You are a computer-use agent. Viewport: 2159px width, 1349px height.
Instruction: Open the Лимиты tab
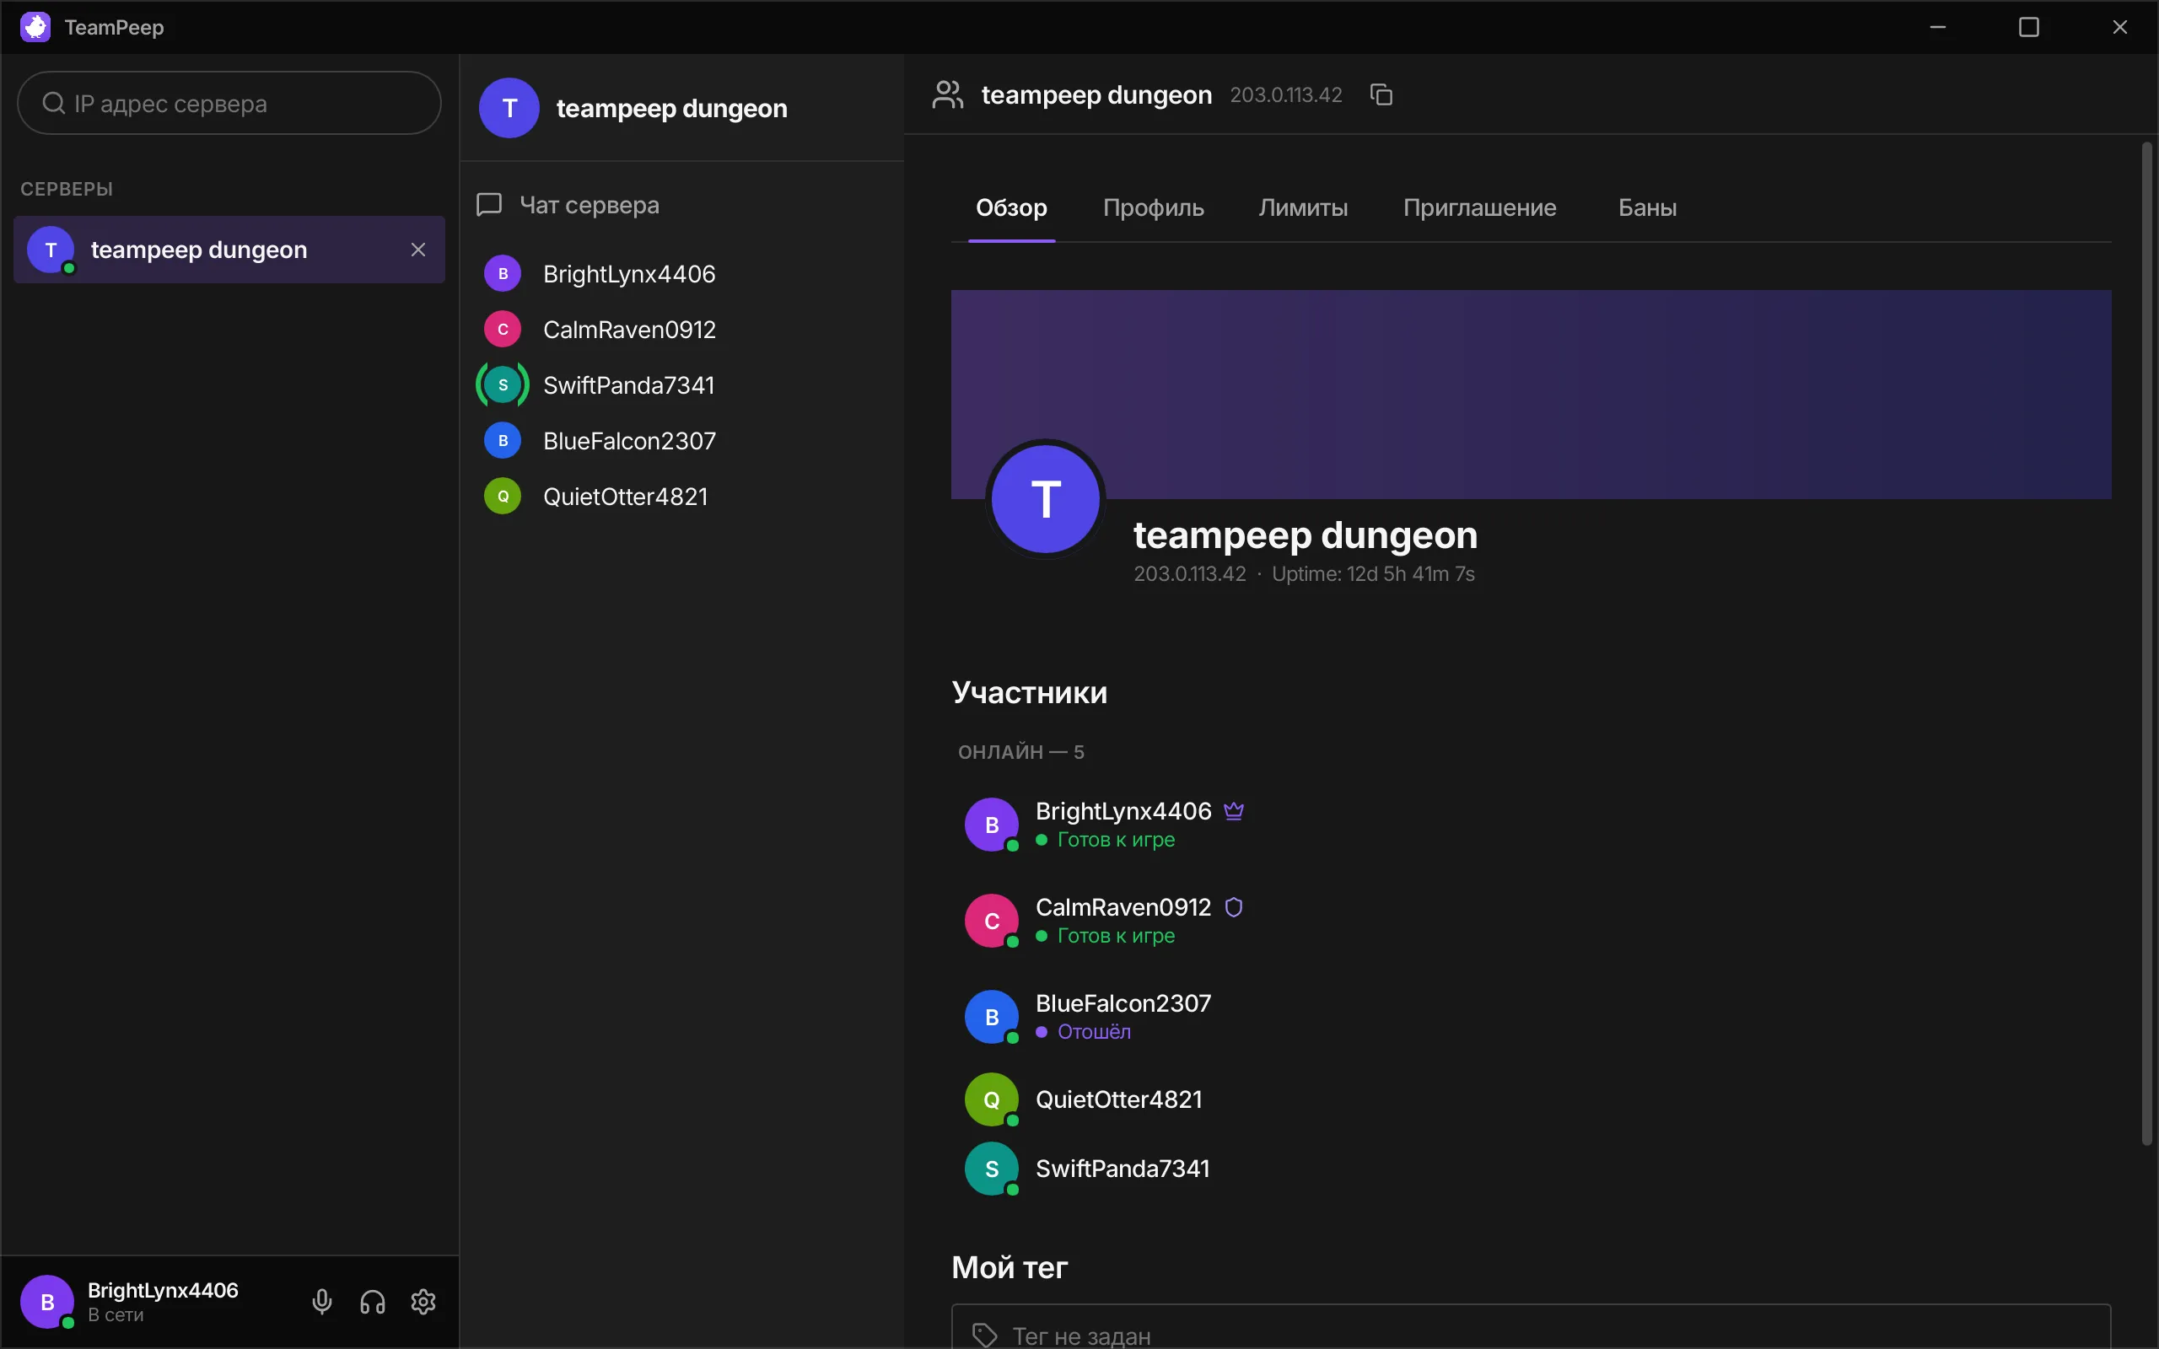[1304, 208]
